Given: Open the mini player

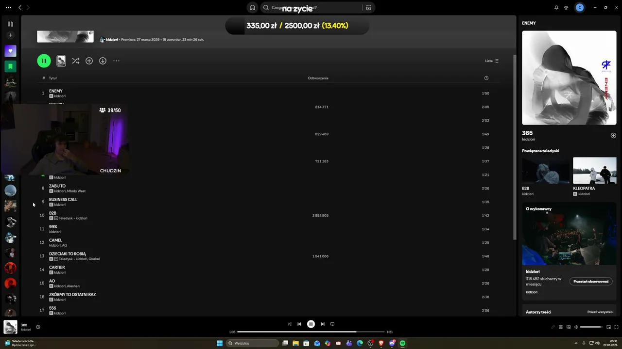Looking at the screenshot, I should [608, 327].
